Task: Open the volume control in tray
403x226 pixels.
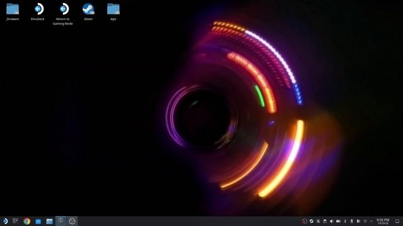Action: pyautogui.click(x=332, y=221)
